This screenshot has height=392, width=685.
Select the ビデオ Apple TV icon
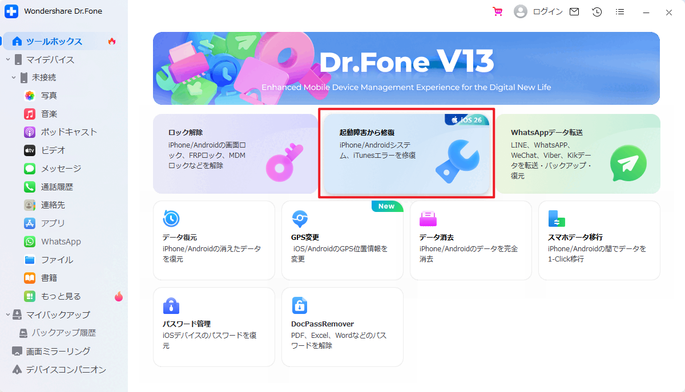coord(30,150)
